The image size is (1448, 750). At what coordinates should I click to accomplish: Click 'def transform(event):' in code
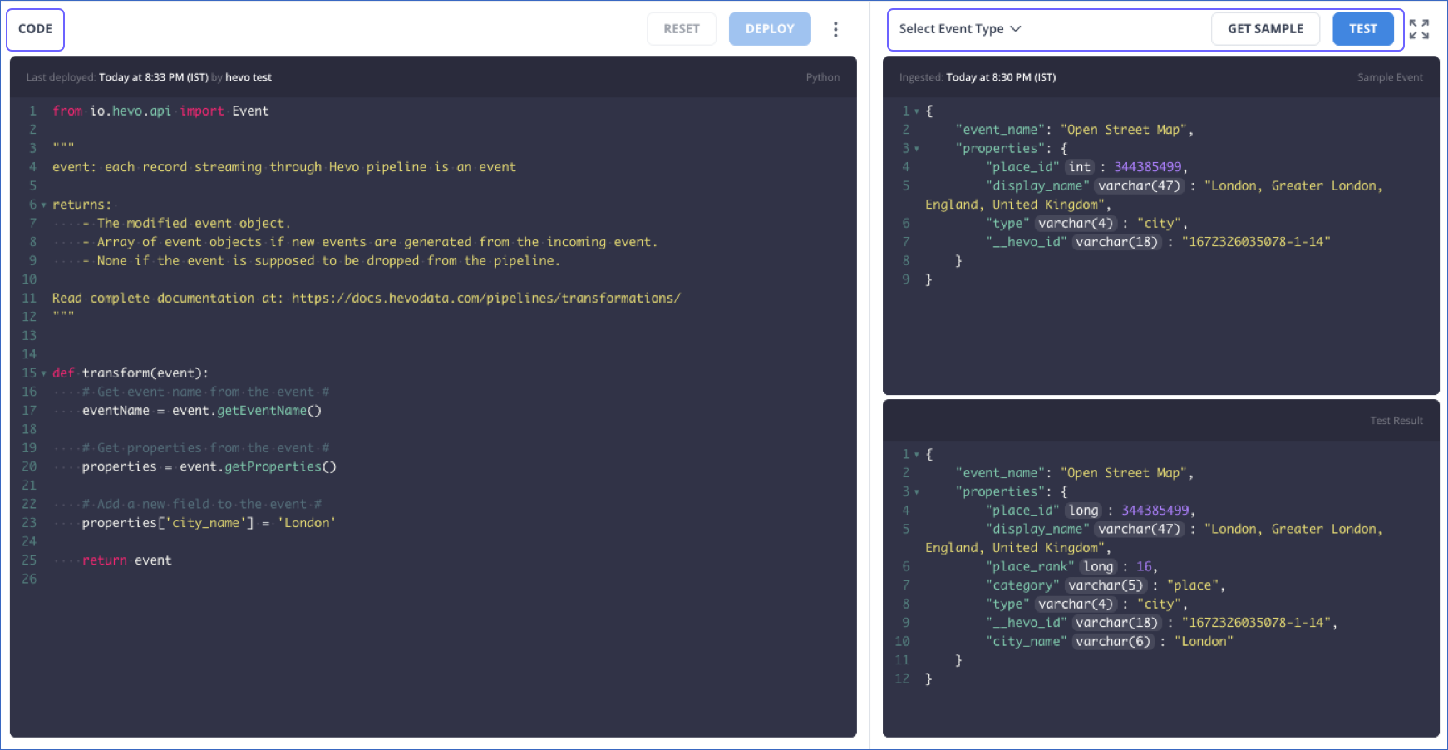click(131, 373)
